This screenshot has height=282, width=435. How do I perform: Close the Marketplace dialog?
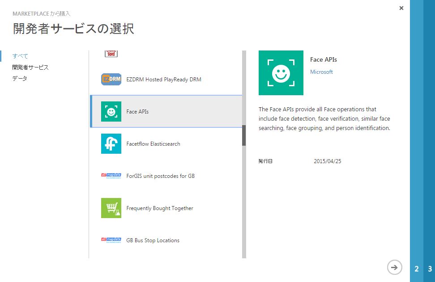point(401,8)
